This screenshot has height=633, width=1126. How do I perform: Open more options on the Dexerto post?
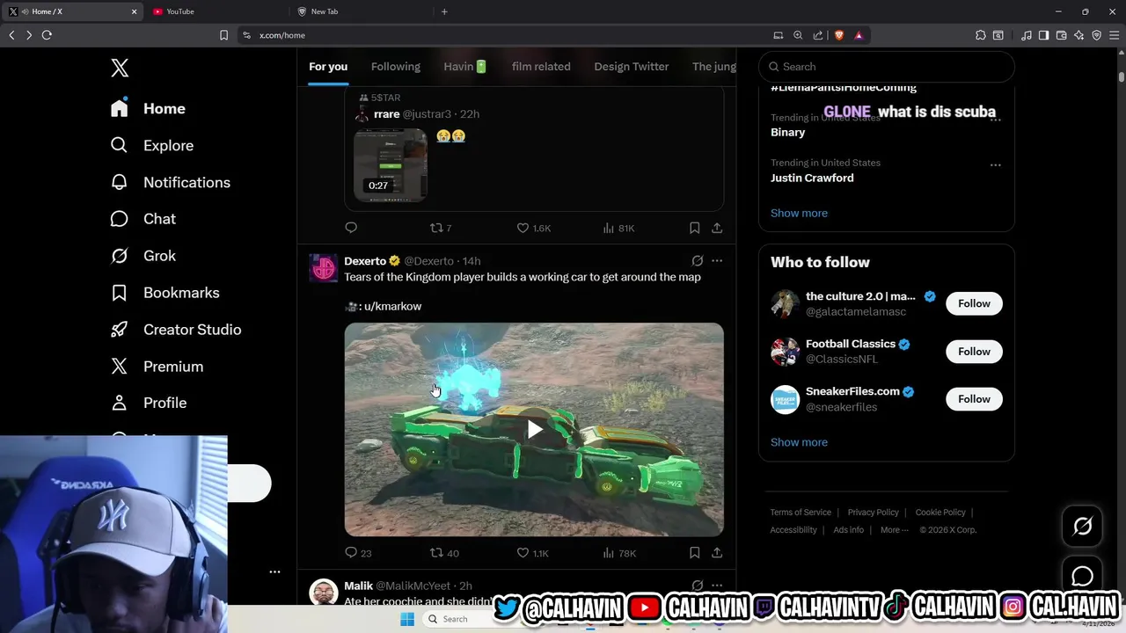click(717, 261)
